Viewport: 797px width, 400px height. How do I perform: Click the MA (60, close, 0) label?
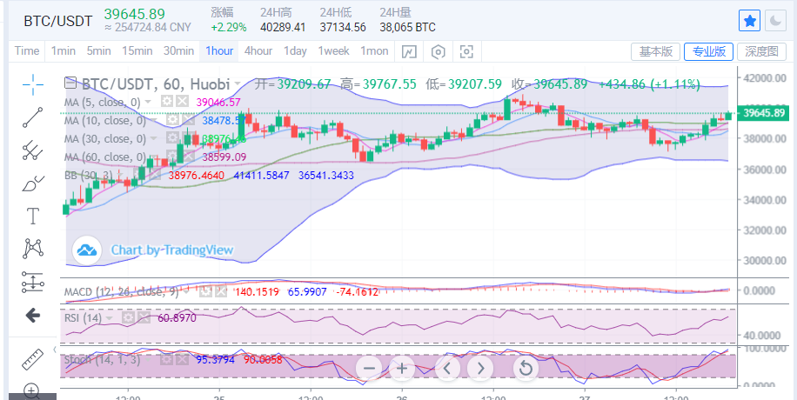(105, 157)
